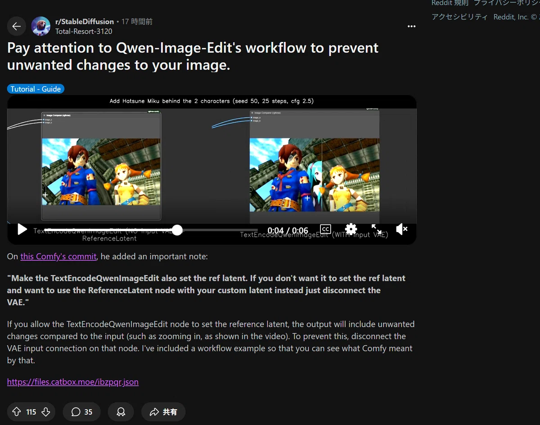Toggle closed captions on the video

pyautogui.click(x=325, y=229)
